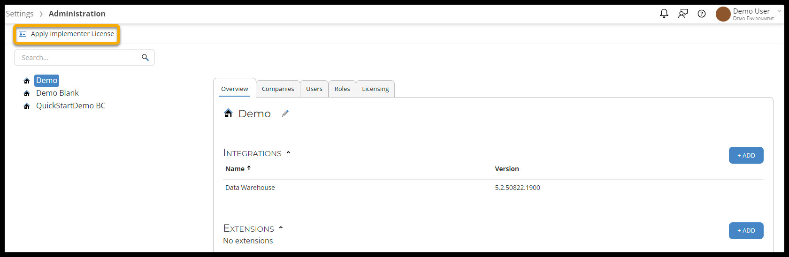Sort integrations by Name column

click(235, 169)
